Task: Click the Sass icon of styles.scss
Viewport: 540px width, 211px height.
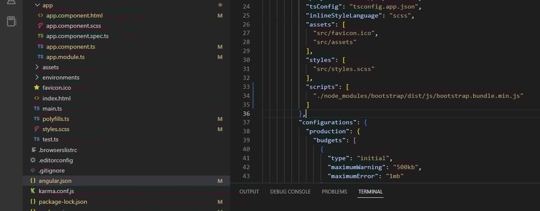Action: pos(37,129)
